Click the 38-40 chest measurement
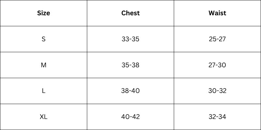 [130, 91]
